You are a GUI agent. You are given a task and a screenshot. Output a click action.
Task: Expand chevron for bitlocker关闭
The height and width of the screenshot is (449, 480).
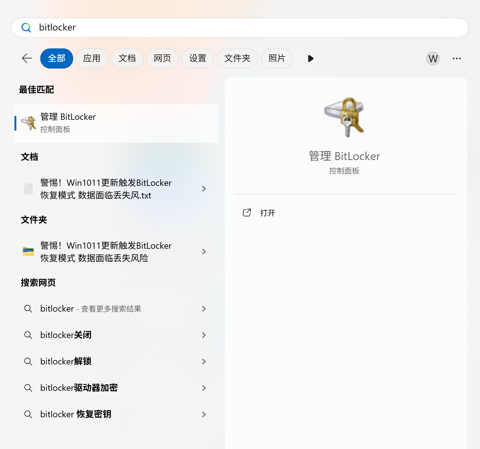(204, 335)
